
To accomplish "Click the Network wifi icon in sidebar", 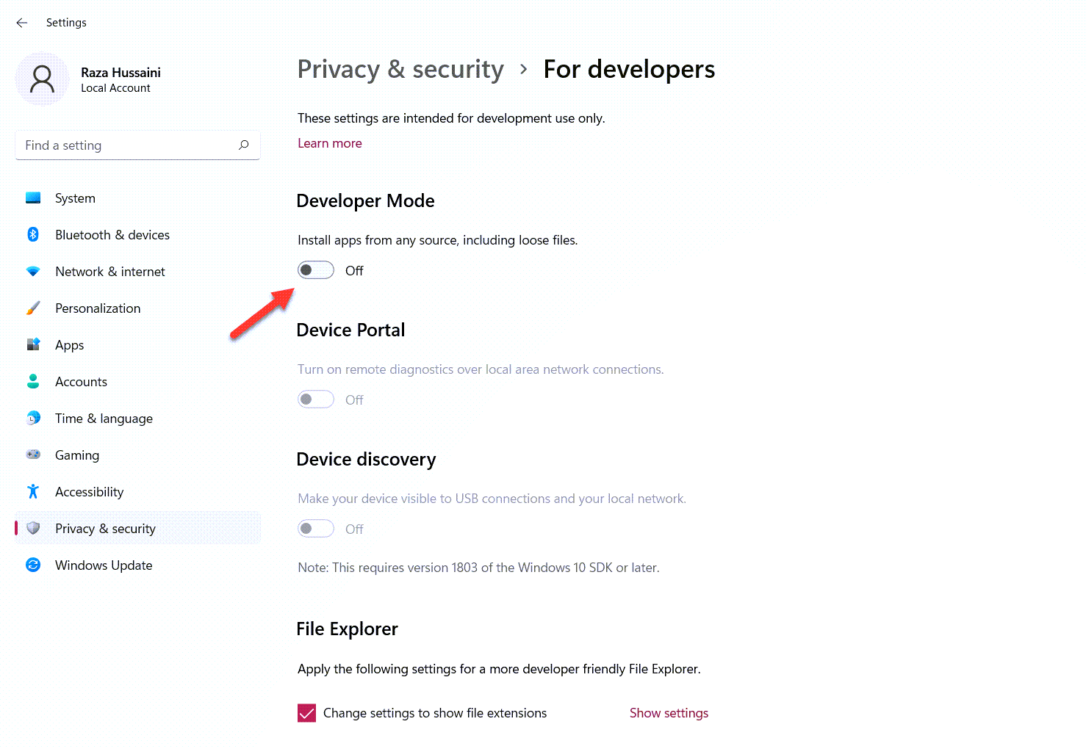I will click(33, 272).
